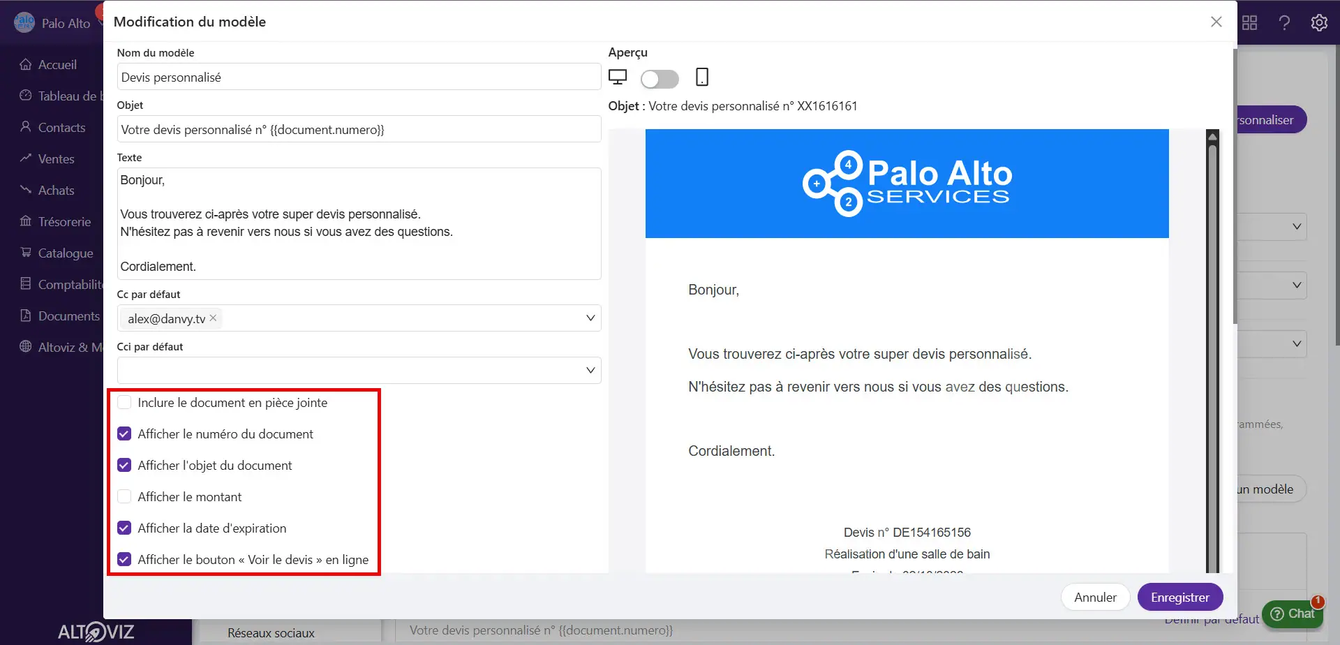Open the Accueil home icon in sidebar

click(26, 64)
